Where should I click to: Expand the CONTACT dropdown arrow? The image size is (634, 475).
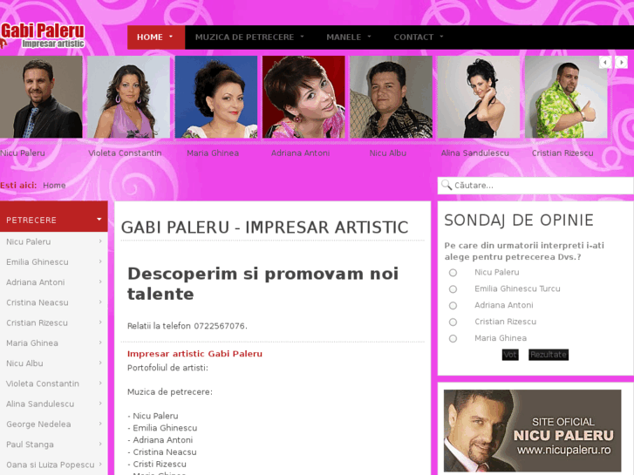point(441,37)
